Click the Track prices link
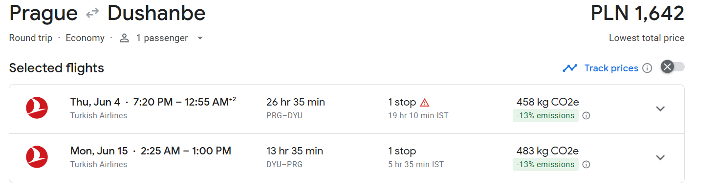716x194 pixels. click(611, 68)
